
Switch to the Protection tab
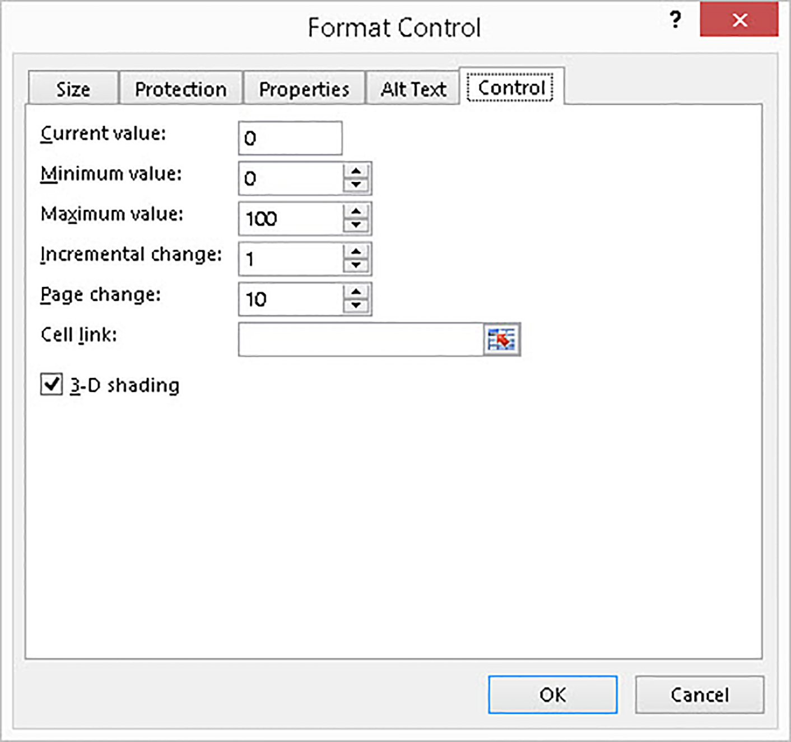pos(180,88)
